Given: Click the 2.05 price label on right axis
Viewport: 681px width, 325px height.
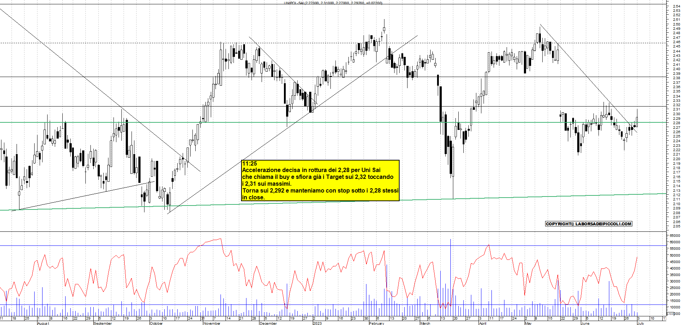Looking at the screenshot, I should (676, 226).
